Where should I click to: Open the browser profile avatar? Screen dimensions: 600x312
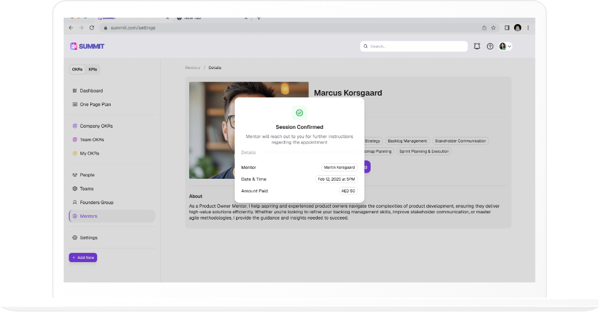518,28
